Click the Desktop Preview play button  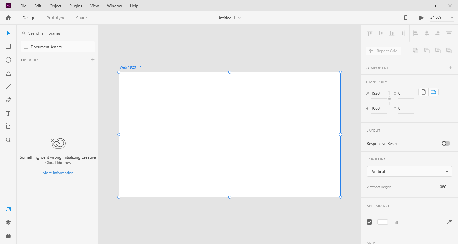coord(421,18)
